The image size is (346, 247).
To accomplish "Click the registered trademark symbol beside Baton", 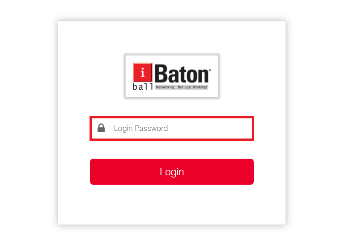I will [x=210, y=70].
